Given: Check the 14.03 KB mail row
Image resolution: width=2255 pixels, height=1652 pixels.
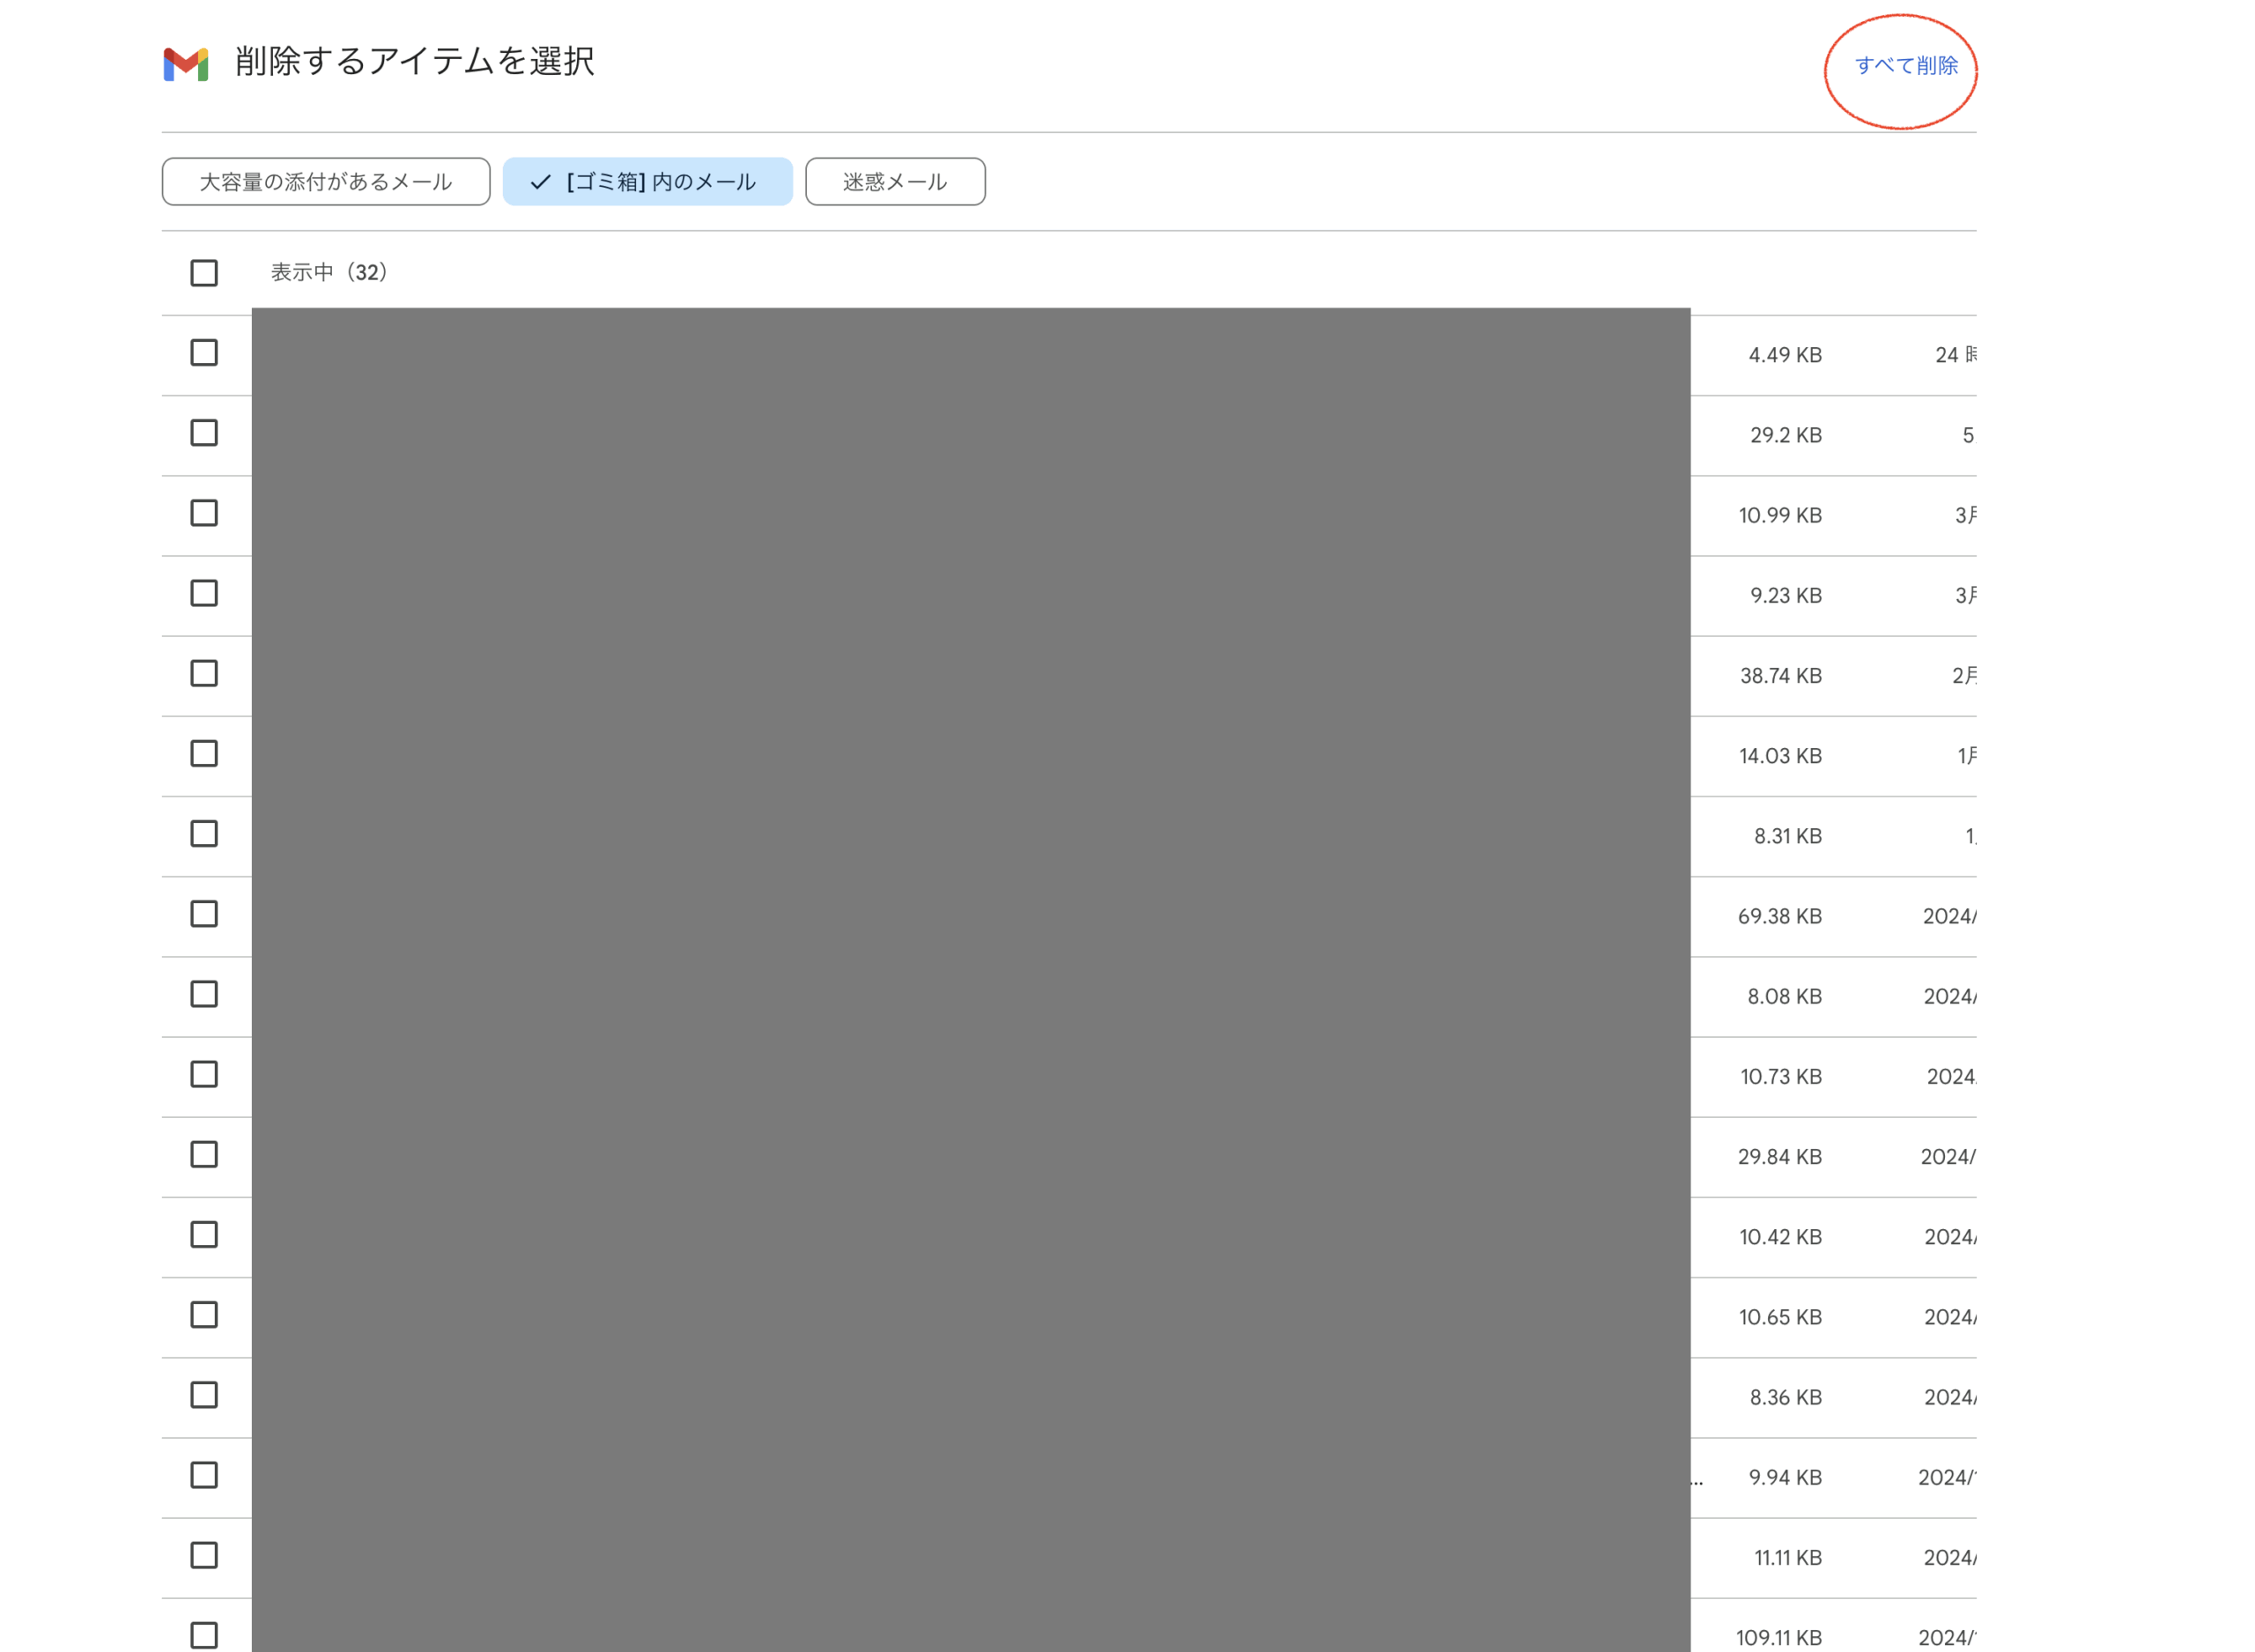Looking at the screenshot, I should coord(203,753).
